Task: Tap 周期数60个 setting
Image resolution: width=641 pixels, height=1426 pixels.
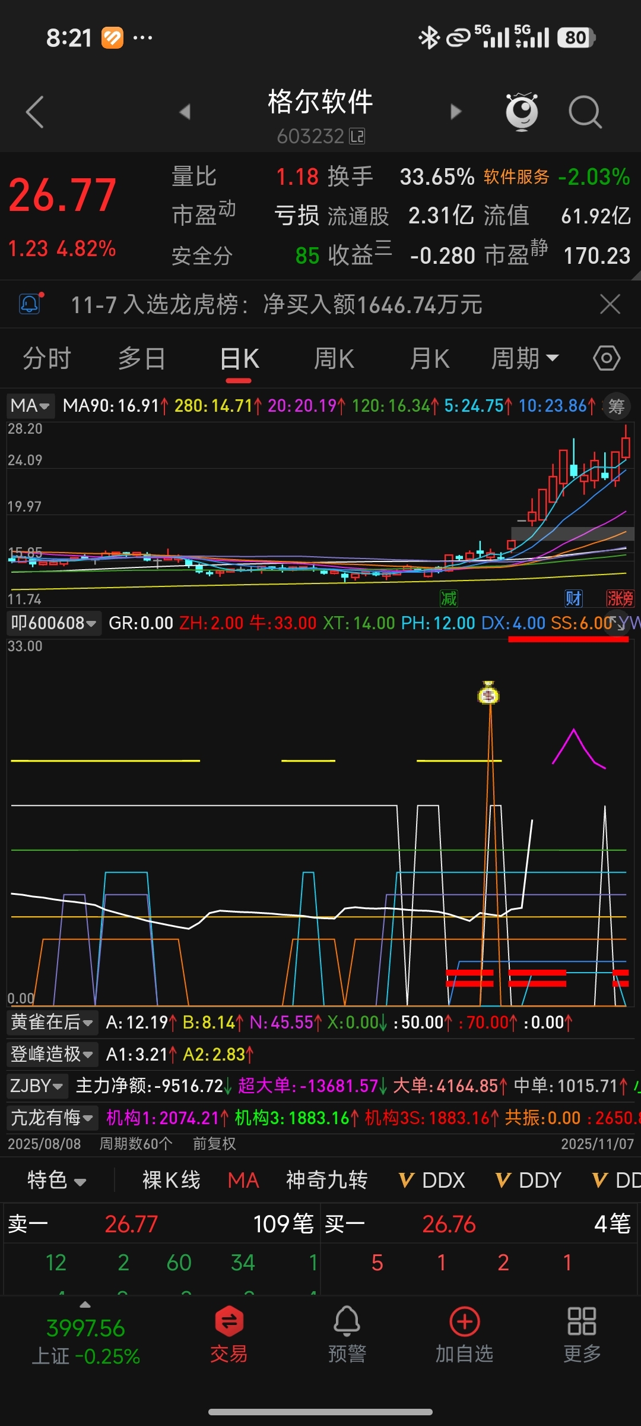Action: click(x=136, y=1144)
